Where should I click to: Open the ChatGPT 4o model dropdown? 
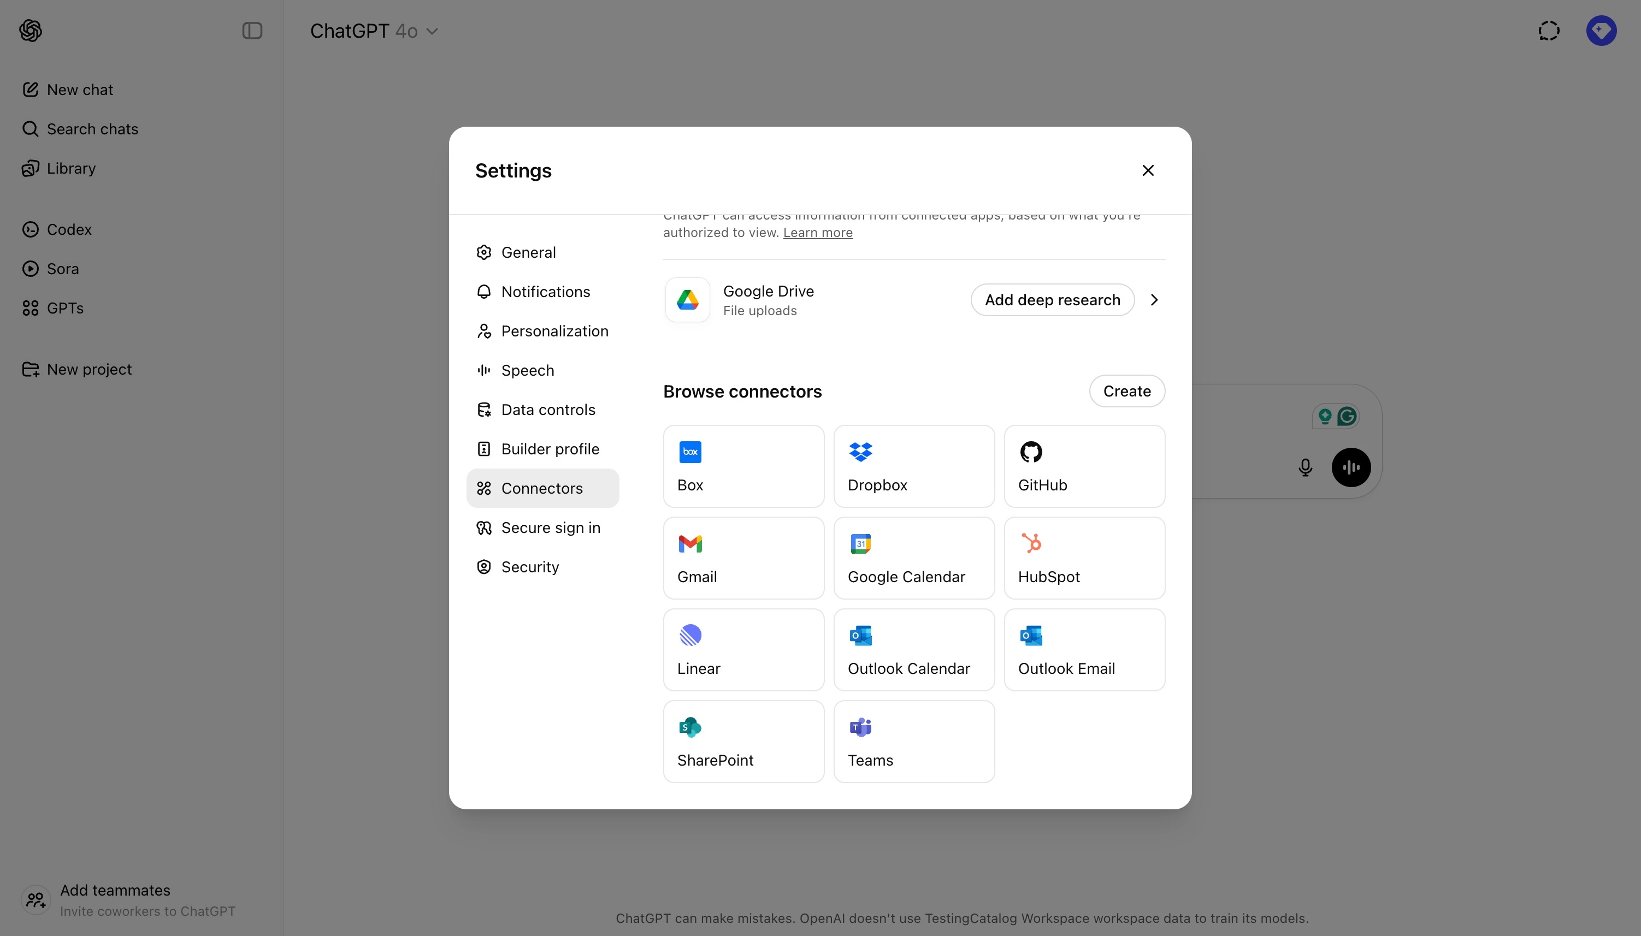(x=374, y=31)
